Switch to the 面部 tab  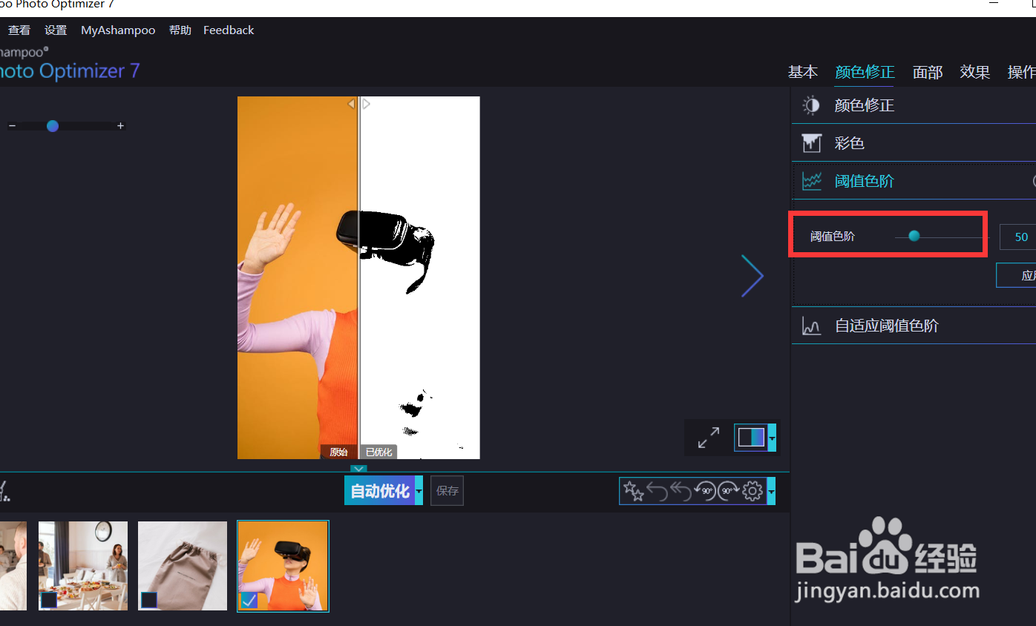coord(928,72)
